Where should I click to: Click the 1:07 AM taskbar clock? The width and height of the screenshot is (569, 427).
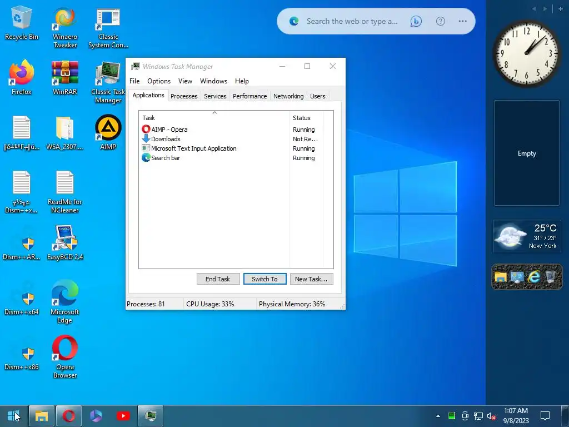coord(516,416)
